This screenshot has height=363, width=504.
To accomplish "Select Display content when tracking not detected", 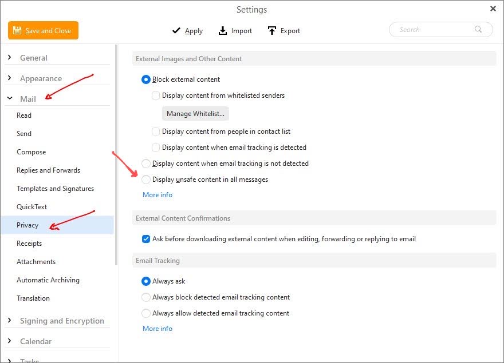I will pyautogui.click(x=146, y=163).
